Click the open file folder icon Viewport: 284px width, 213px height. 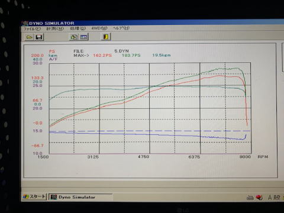tap(30, 37)
